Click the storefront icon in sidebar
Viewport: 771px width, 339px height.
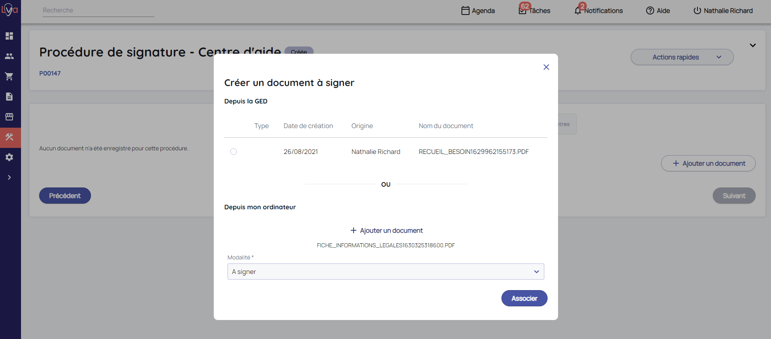[9, 117]
